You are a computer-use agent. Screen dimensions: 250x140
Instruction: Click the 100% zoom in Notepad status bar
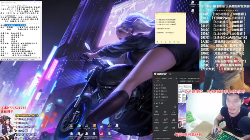[15, 59]
